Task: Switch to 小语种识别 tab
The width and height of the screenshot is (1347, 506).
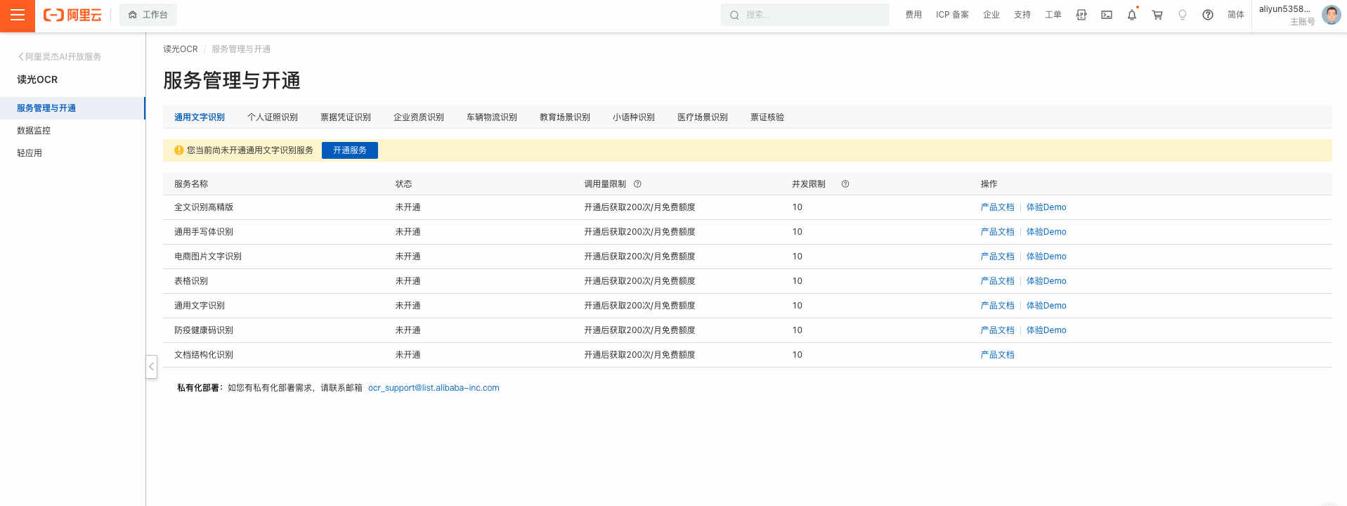Action: click(x=634, y=117)
